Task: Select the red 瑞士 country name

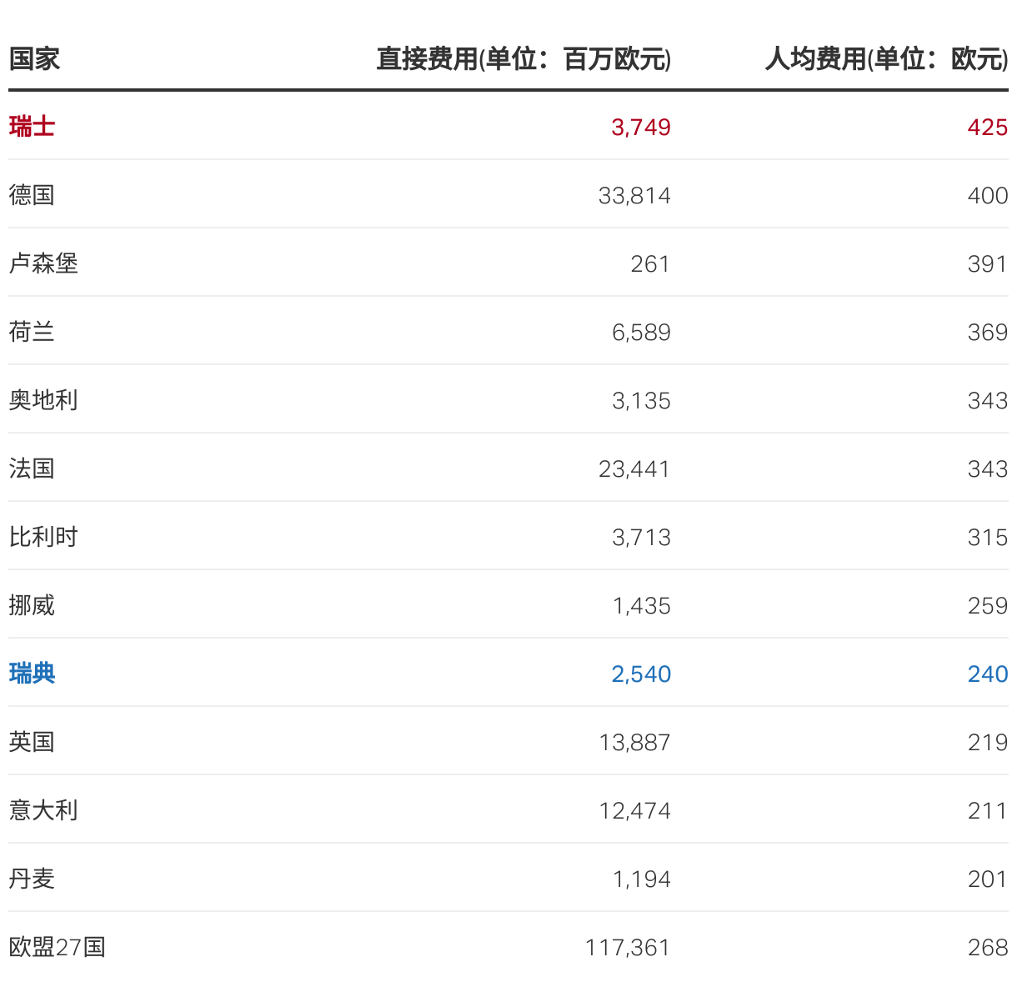Action: click(32, 127)
